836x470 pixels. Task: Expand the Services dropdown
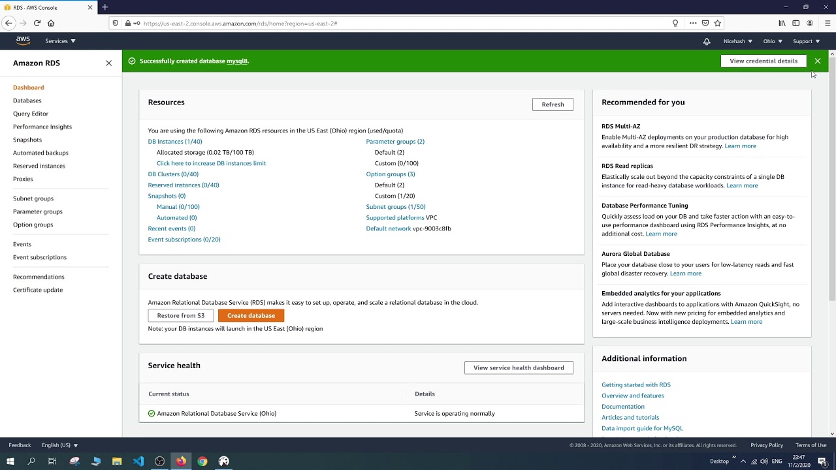point(60,41)
